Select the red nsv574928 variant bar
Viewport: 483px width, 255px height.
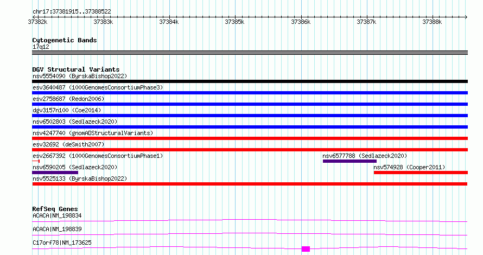[x=421, y=173]
